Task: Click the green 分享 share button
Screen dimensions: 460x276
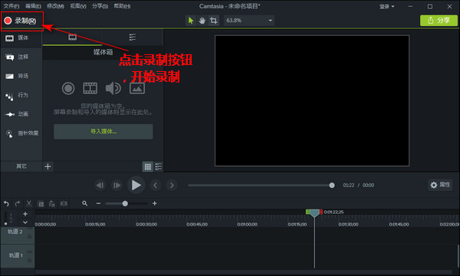Action: point(439,21)
